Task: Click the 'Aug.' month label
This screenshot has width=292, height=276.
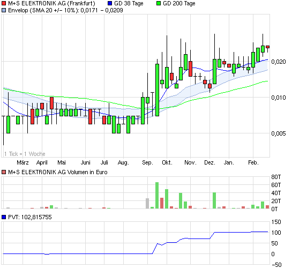Action: [x=123, y=163]
